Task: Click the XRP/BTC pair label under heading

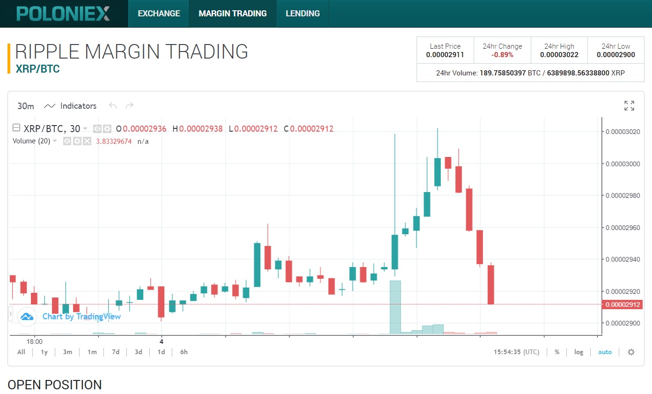Action: (38, 69)
